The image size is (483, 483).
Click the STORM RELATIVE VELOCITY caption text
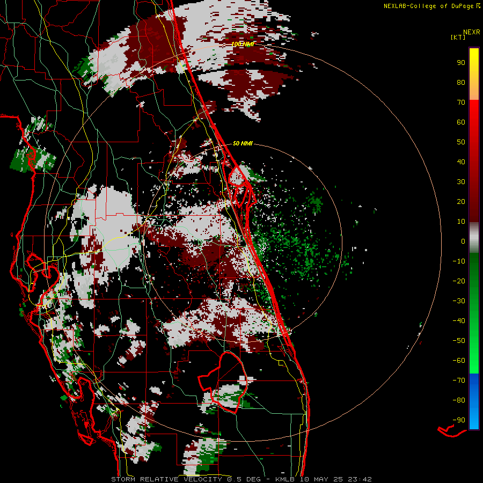[x=166, y=479]
